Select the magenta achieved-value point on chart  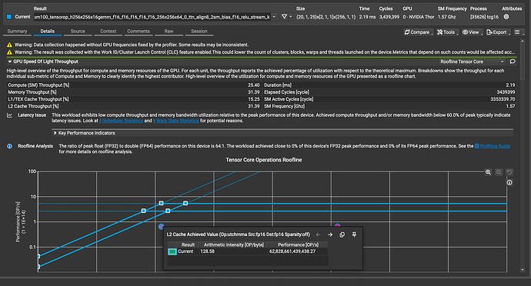tap(337, 225)
